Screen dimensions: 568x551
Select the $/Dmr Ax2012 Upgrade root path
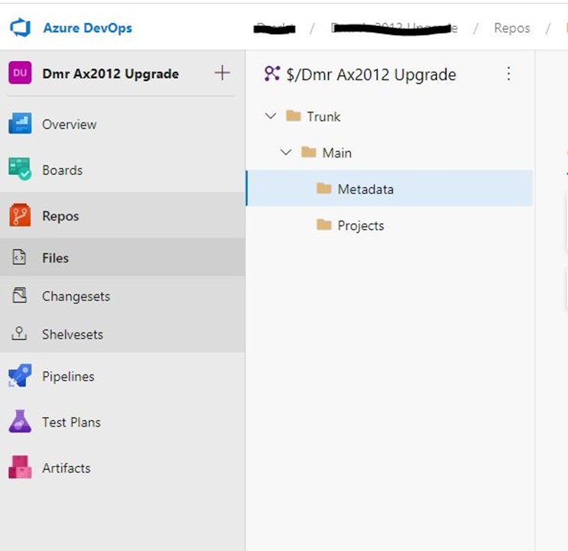pyautogui.click(x=372, y=75)
